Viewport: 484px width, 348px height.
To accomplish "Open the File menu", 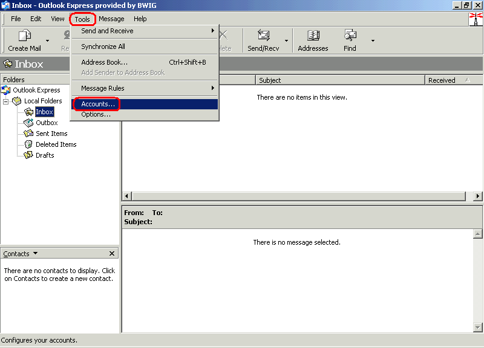I will point(16,19).
